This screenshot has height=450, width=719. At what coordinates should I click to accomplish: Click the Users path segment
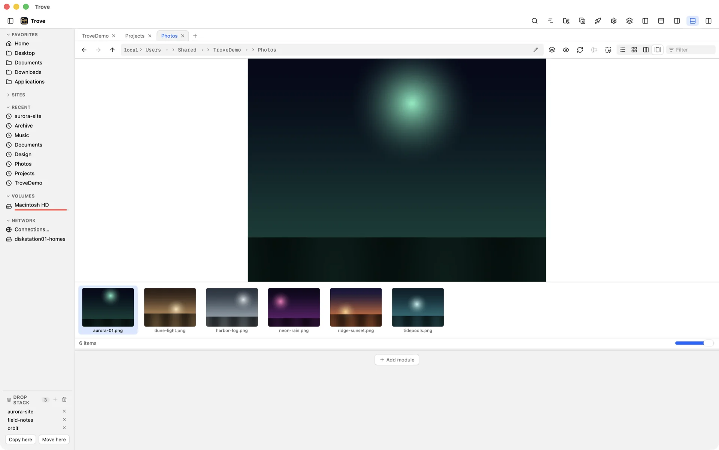(x=153, y=50)
